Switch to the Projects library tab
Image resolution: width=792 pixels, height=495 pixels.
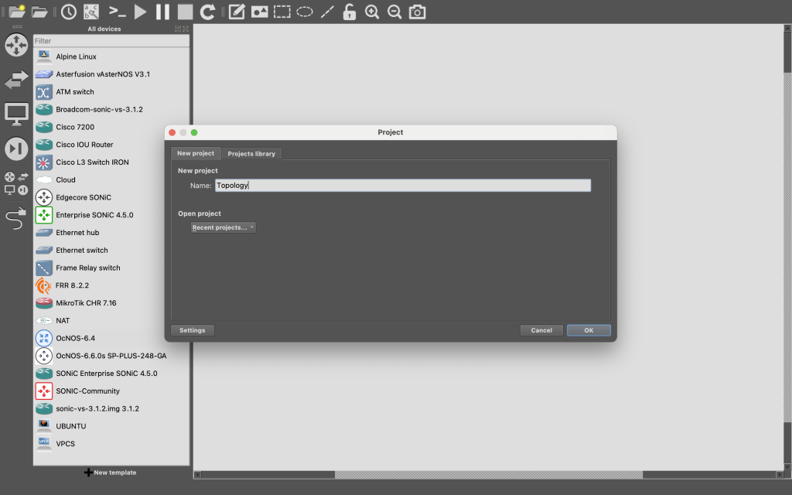tap(251, 153)
